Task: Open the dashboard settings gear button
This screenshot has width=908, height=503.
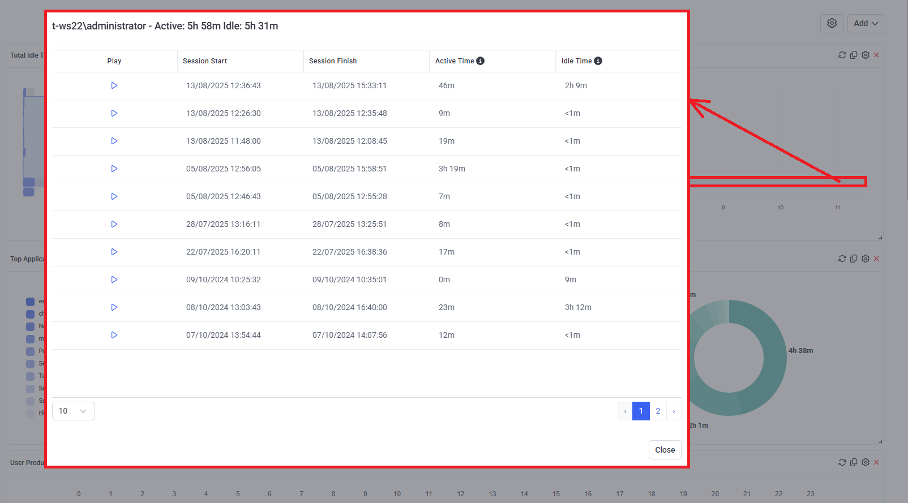Action: [x=832, y=23]
